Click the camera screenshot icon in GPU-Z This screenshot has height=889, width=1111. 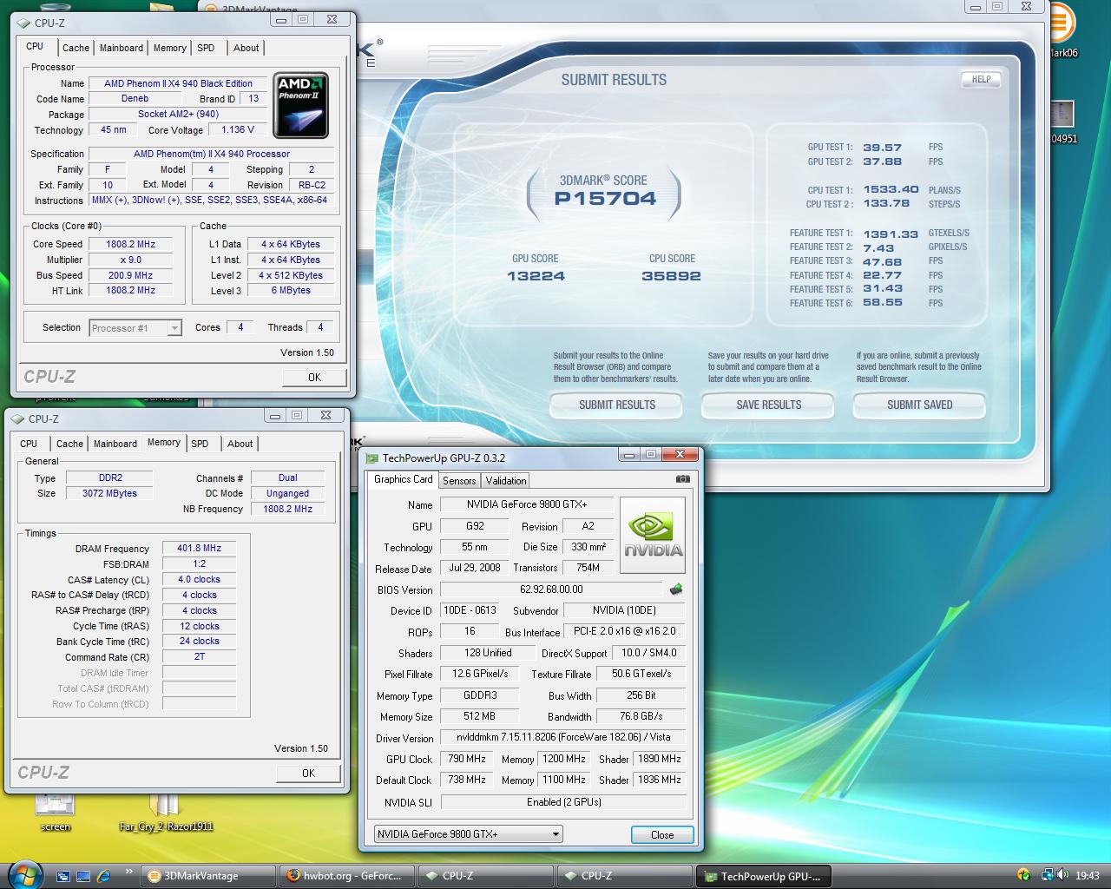coord(682,479)
